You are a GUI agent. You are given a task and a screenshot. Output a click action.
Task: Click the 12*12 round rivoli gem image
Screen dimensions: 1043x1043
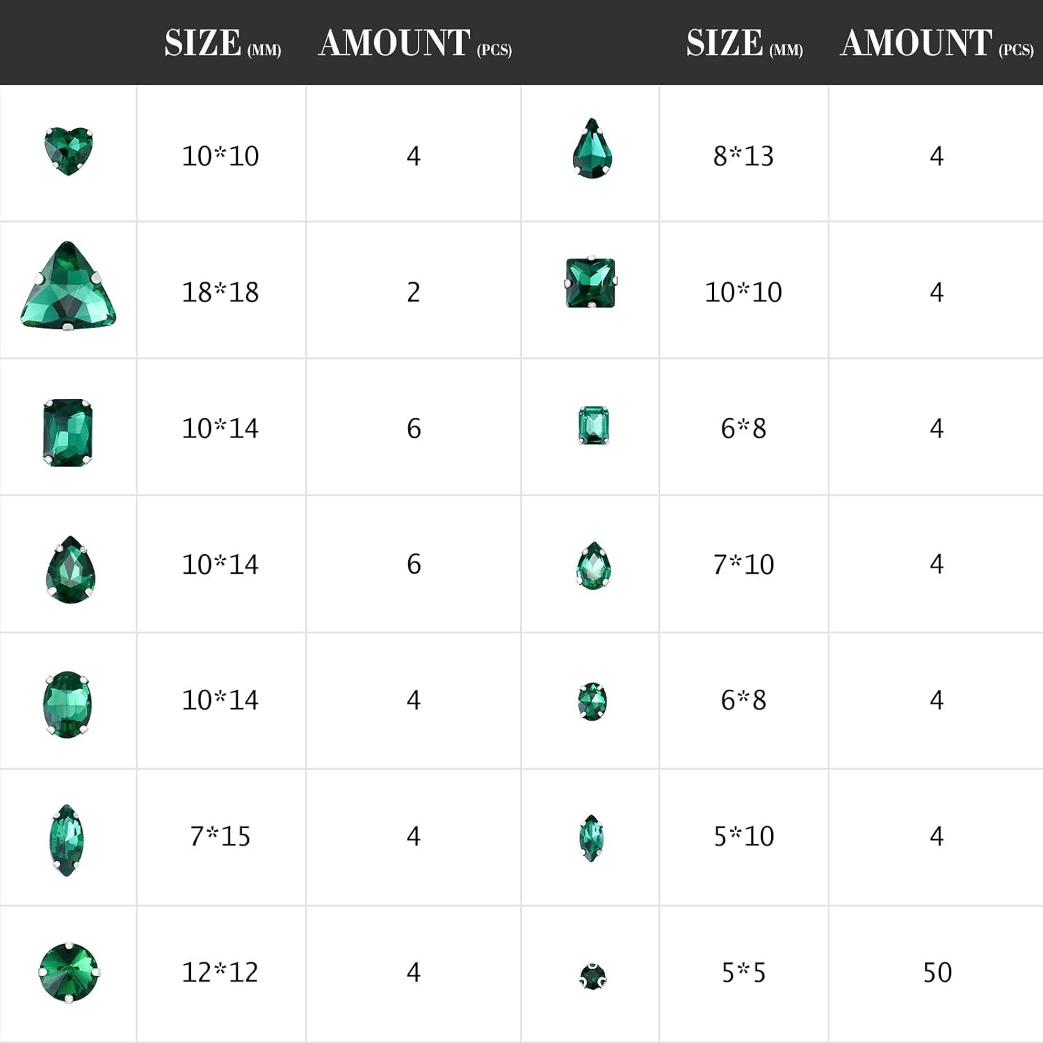click(x=69, y=973)
